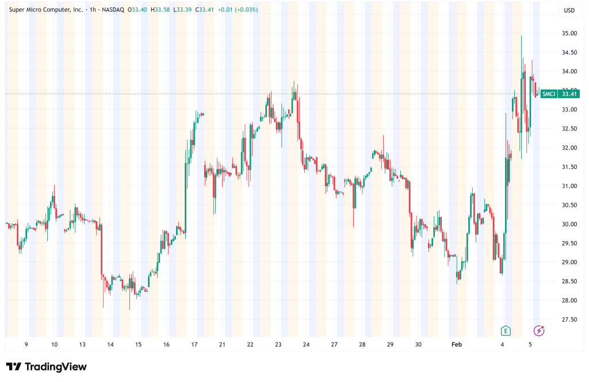Click the 30.00 level on price axis
Screen dimensions: 589x382
569,224
